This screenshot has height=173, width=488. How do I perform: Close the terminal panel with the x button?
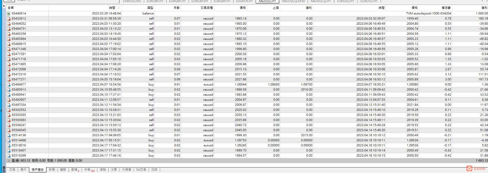tap(4, 6)
